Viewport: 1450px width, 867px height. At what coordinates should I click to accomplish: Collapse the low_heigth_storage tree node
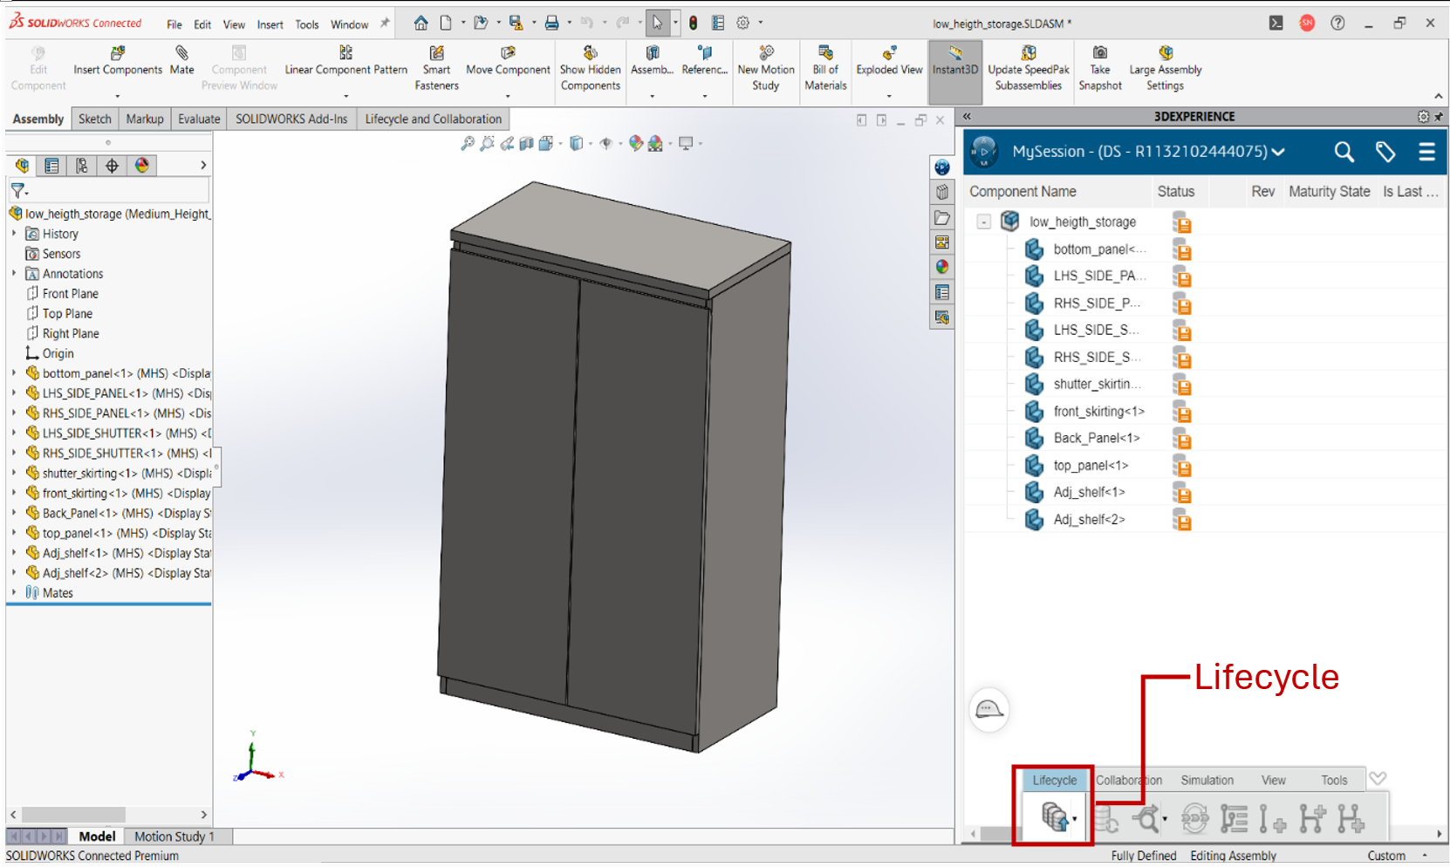[984, 222]
